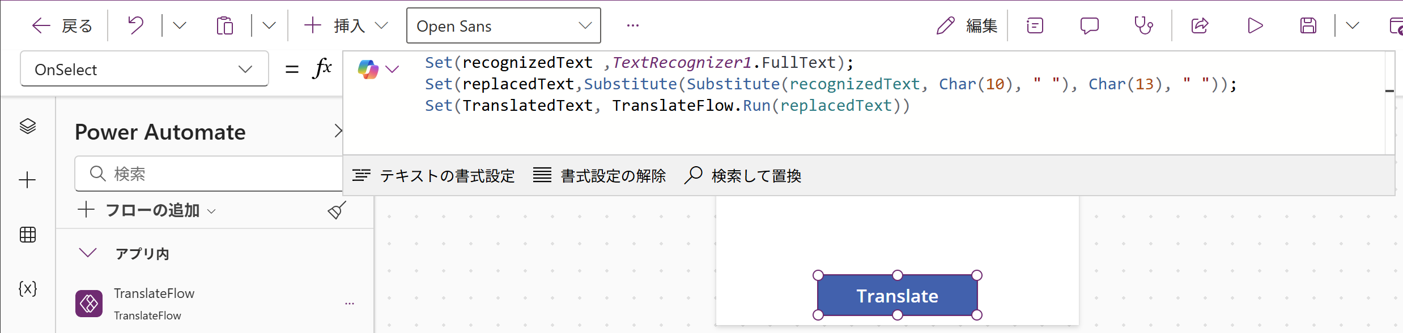The width and height of the screenshot is (1403, 333).
Task: Click the refresh flows brush icon
Action: click(x=337, y=210)
